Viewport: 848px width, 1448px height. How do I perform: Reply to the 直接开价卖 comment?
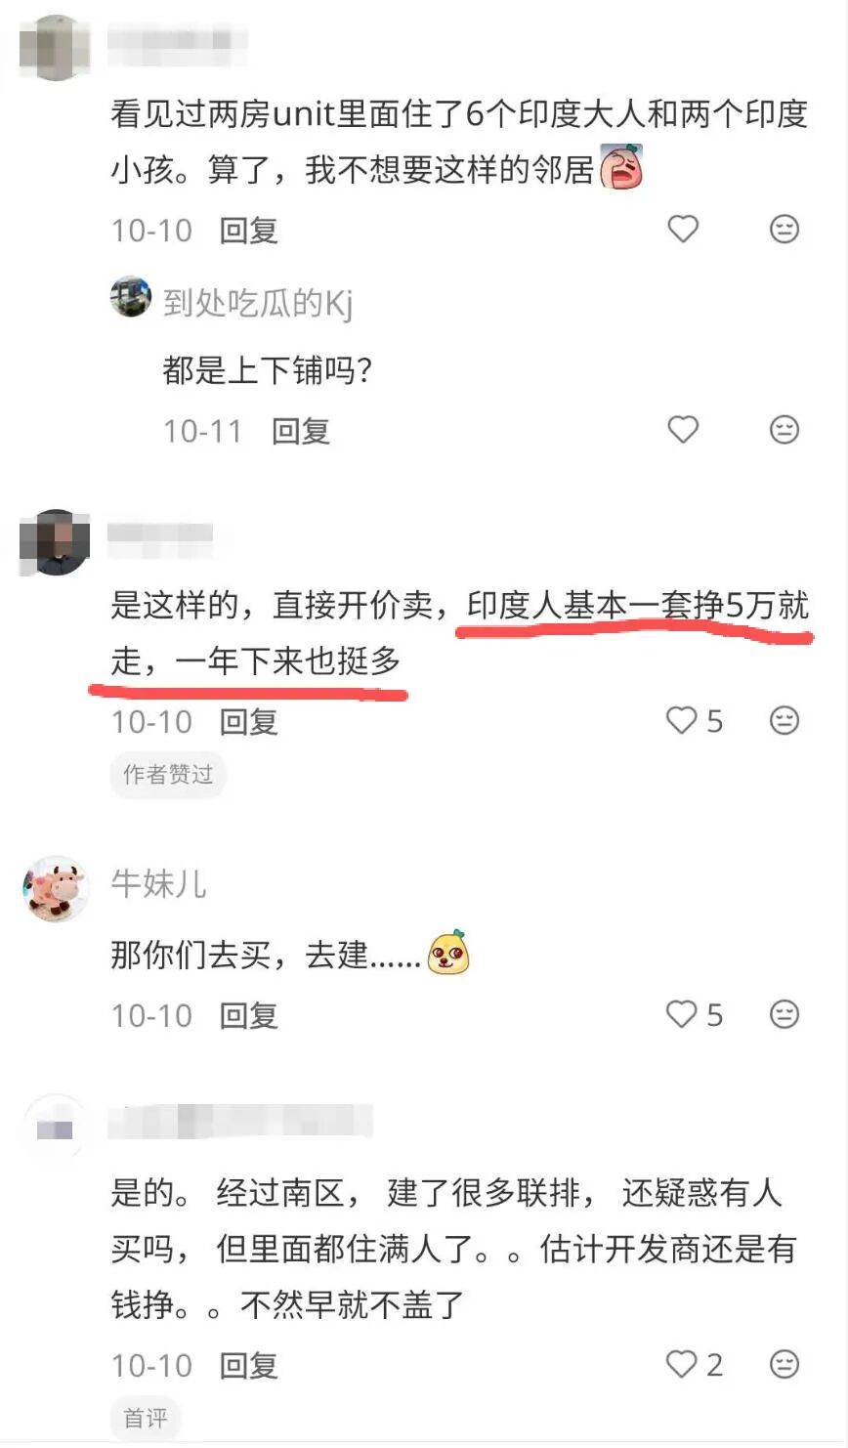tap(249, 722)
